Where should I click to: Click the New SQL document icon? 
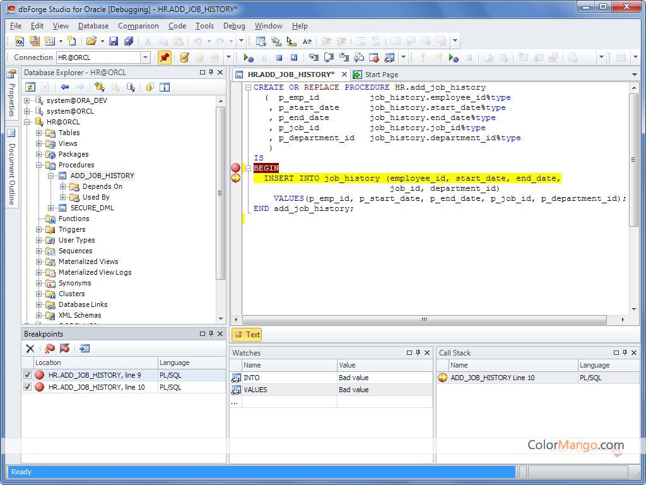point(20,41)
